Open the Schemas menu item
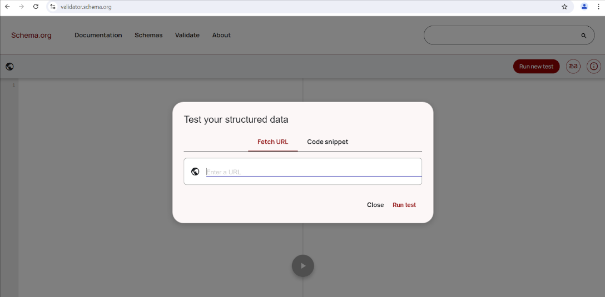Viewport: 605px width, 297px height. pyautogui.click(x=148, y=35)
